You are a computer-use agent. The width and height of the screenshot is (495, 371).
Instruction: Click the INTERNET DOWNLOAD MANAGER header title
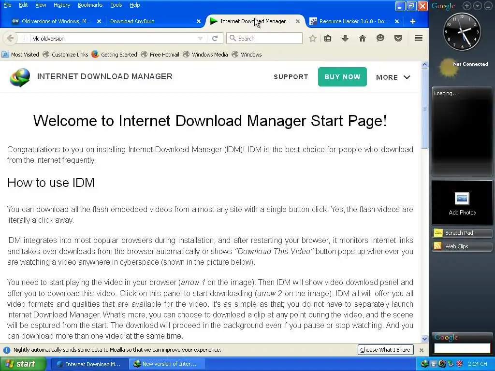[105, 77]
